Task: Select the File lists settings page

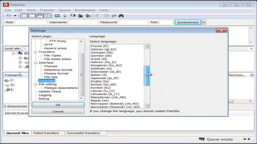Action: [51, 77]
